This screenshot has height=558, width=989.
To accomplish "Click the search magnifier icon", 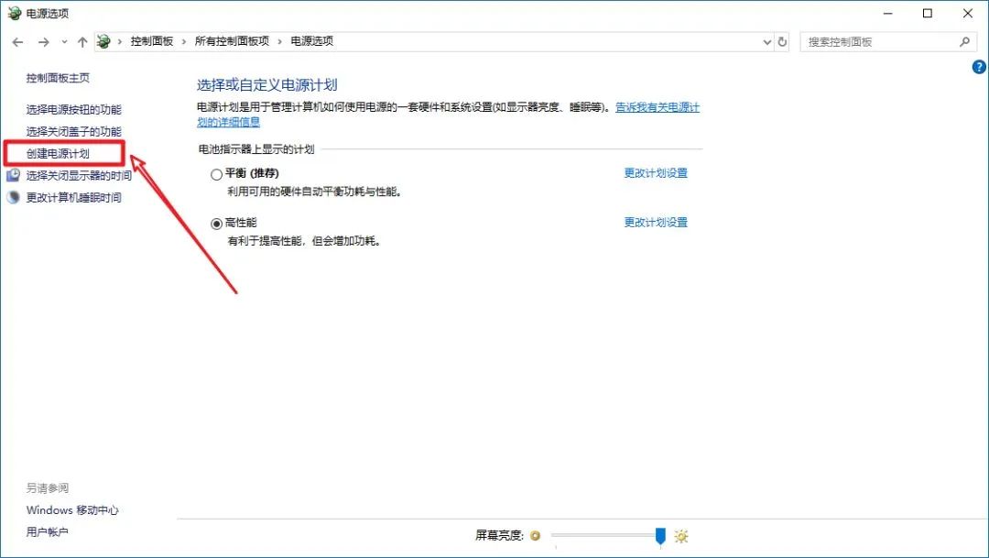I will point(964,42).
